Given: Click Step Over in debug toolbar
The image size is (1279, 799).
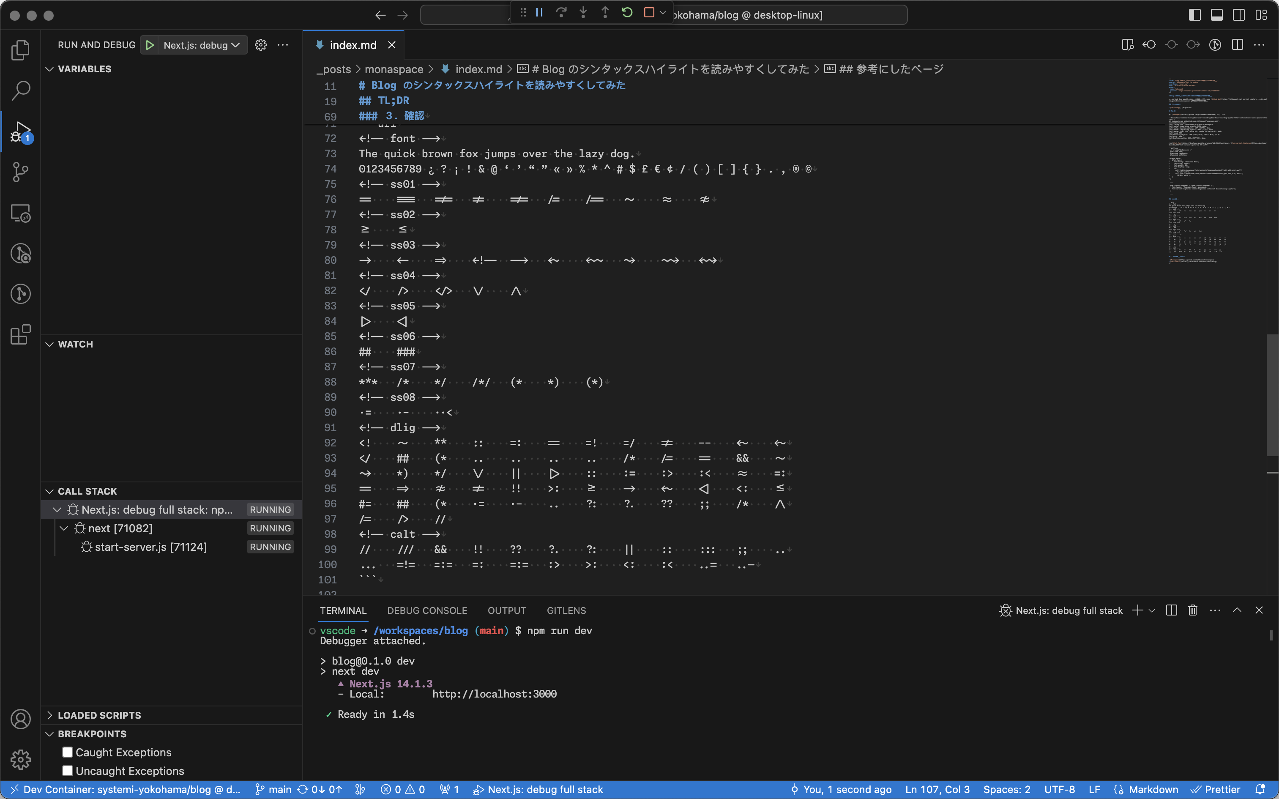Looking at the screenshot, I should coord(561,12).
